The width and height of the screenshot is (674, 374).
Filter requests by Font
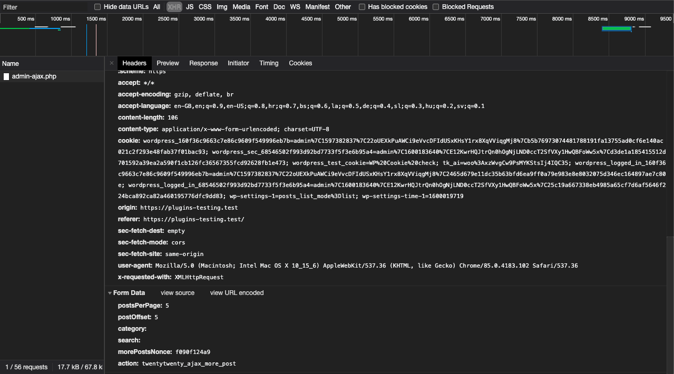point(261,7)
